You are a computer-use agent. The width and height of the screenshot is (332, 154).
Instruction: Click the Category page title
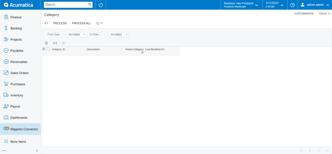[x=52, y=15]
